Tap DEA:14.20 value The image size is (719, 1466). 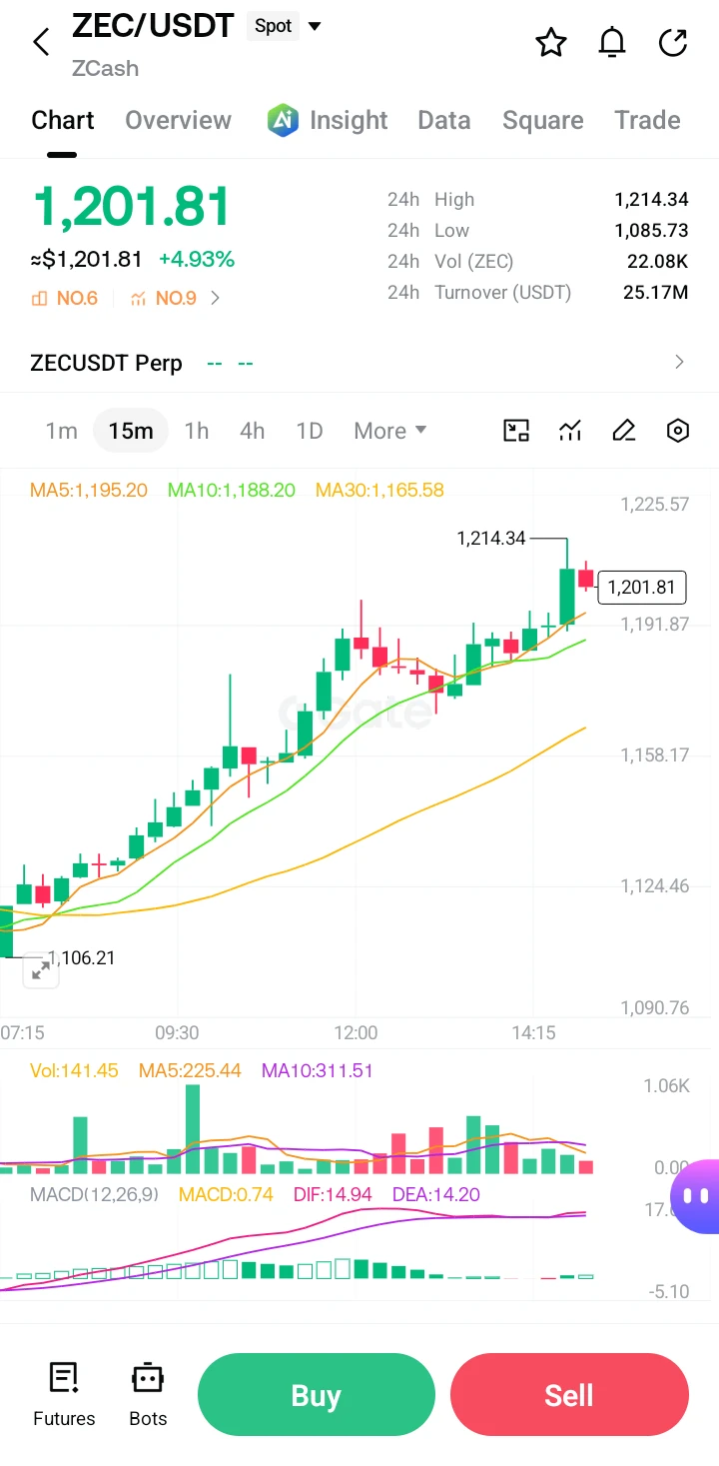[x=435, y=1194]
